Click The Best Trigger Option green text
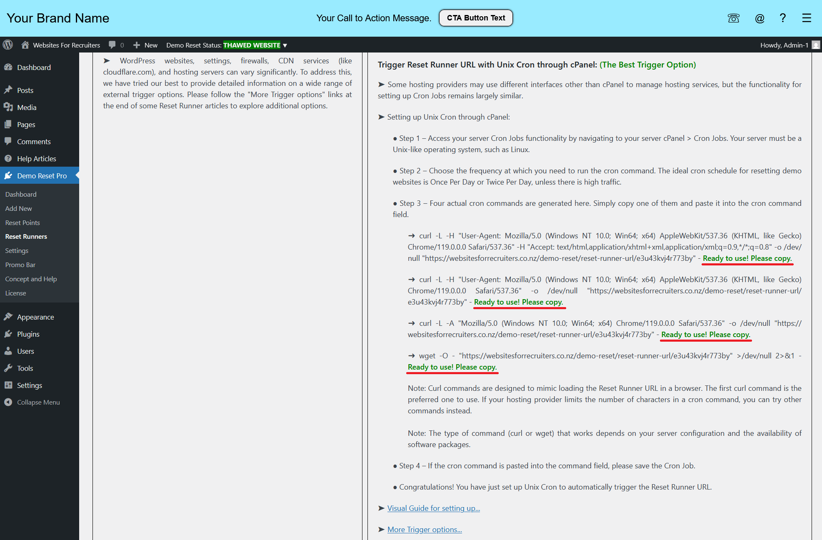 647,65
